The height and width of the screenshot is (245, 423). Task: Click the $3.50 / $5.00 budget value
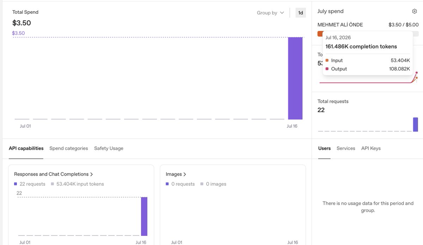click(x=404, y=25)
